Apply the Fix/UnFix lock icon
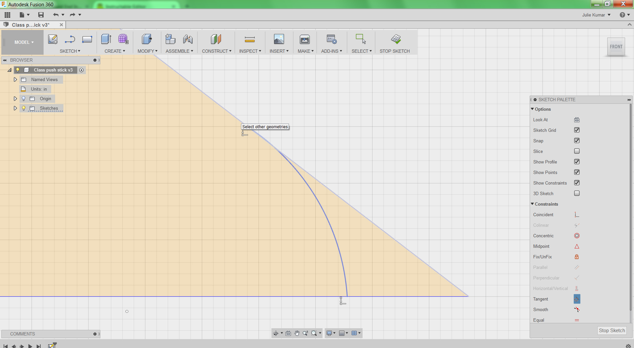 (577, 257)
